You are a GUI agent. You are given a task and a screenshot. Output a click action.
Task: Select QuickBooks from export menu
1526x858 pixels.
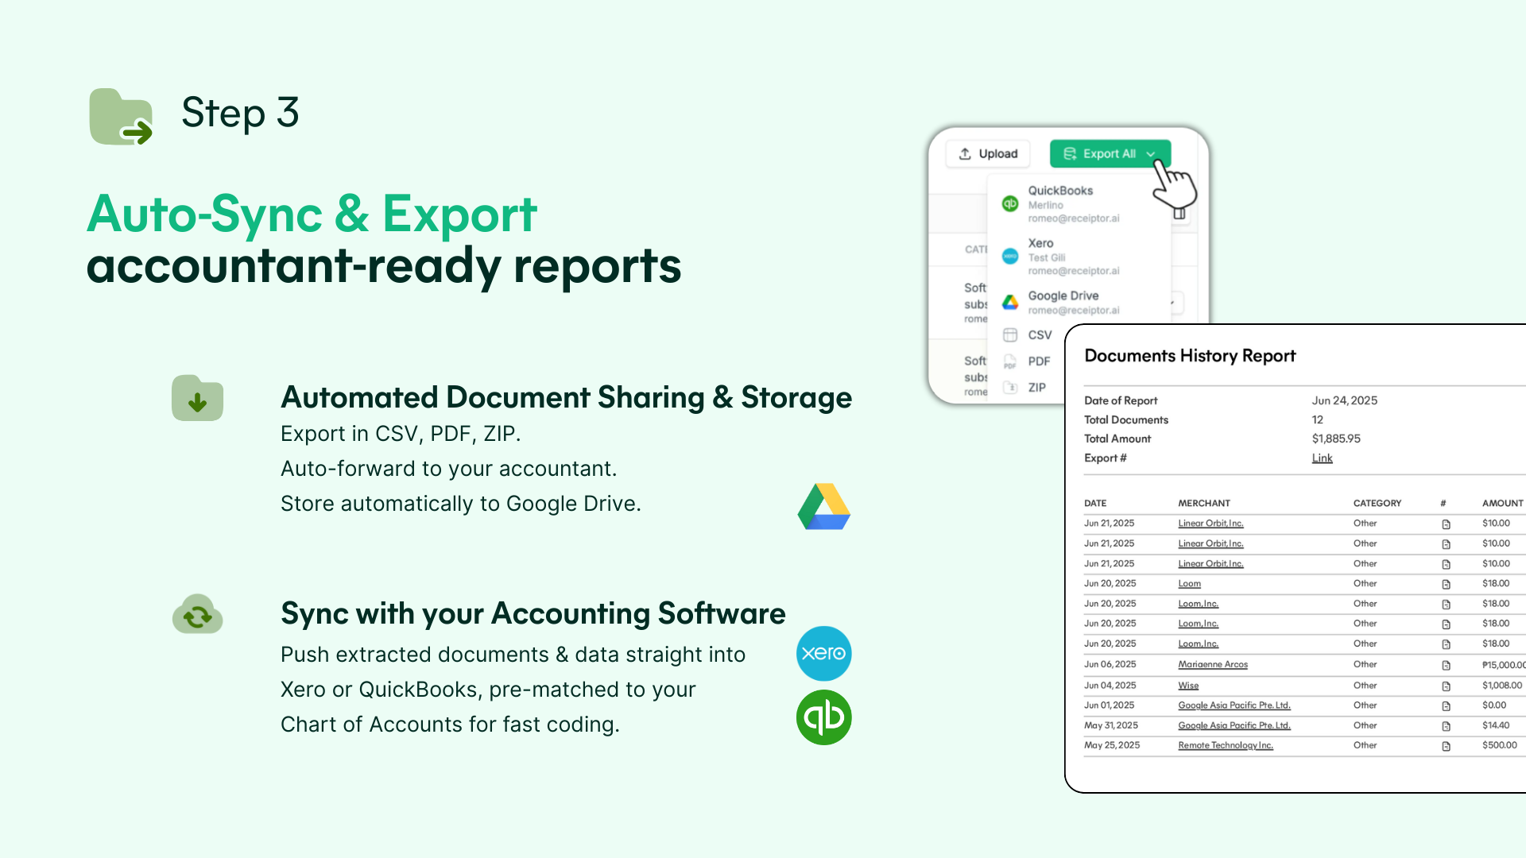[x=1060, y=191]
